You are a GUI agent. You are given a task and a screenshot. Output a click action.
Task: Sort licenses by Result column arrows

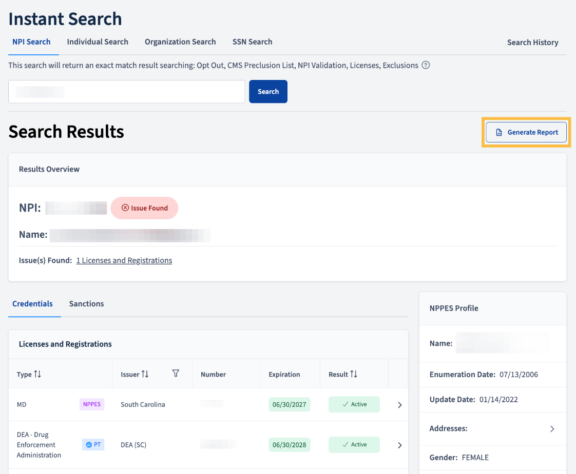(x=354, y=374)
